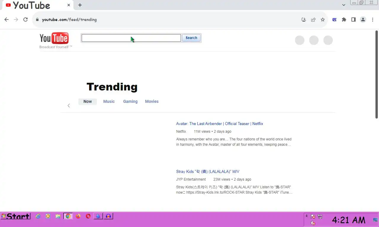Open the Extensions puzzle-piece menu
379x227 pixels.
pos(344,20)
